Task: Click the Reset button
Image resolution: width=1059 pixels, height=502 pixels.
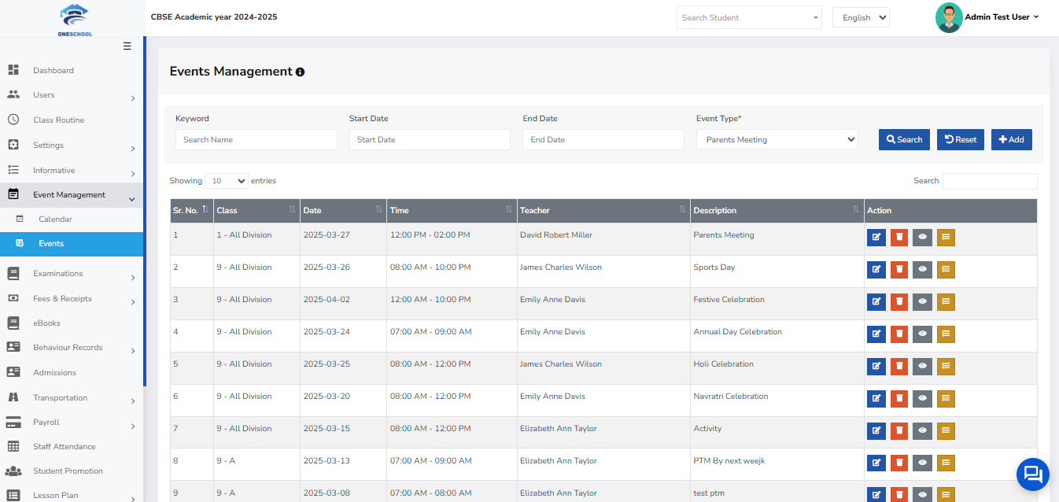Action: coord(961,139)
